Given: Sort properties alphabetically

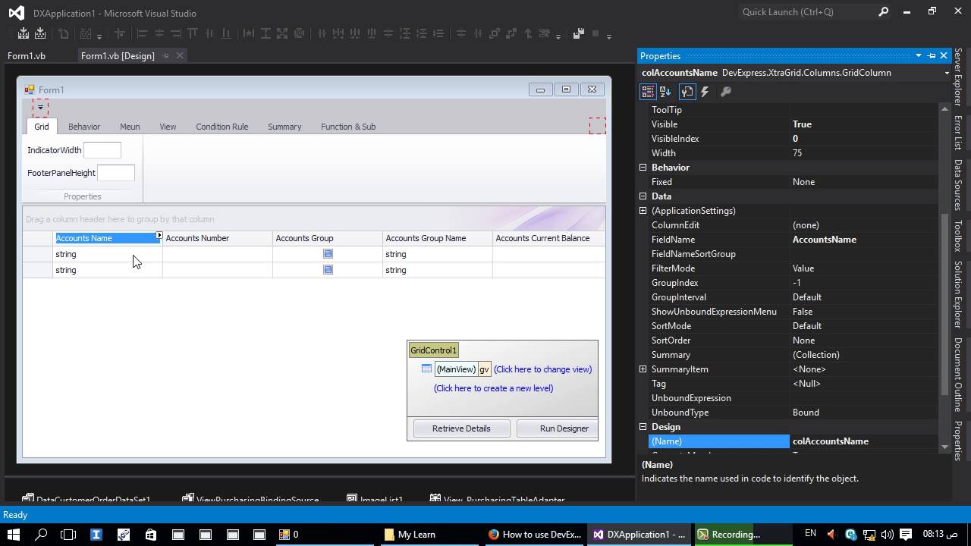Looking at the screenshot, I should (665, 92).
